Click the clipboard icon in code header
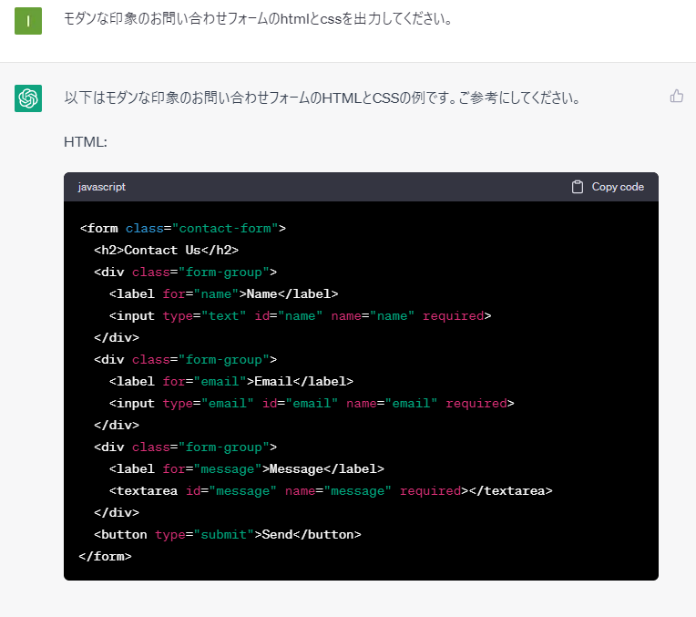Screen dimensions: 696x617 pos(577,187)
